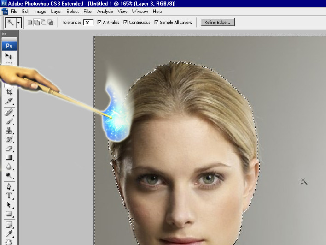The height and width of the screenshot is (245, 326).
Task: Select the Rounded Rectangle shape tool
Action: coord(9,214)
